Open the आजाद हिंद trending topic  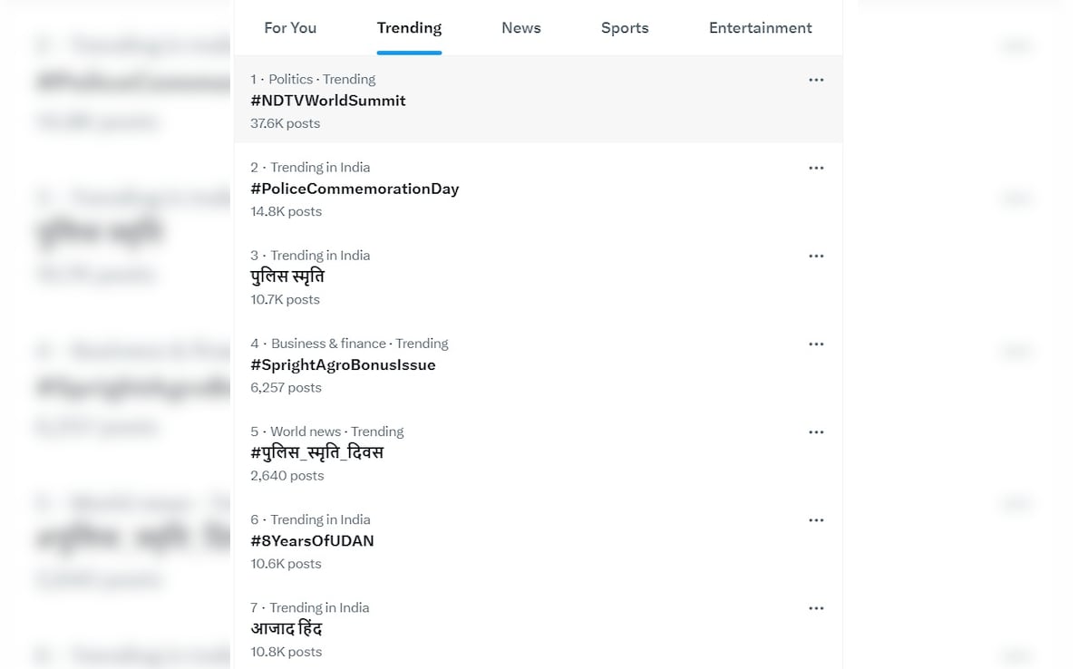coord(287,628)
